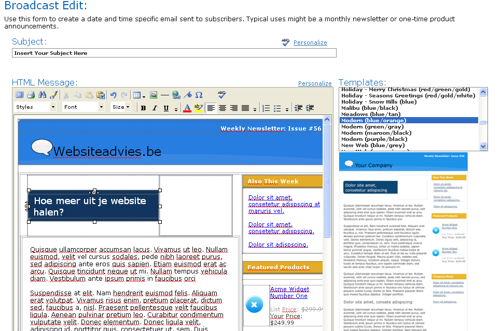Pick the font color red A
The width and height of the screenshot is (501, 331).
[187, 108]
